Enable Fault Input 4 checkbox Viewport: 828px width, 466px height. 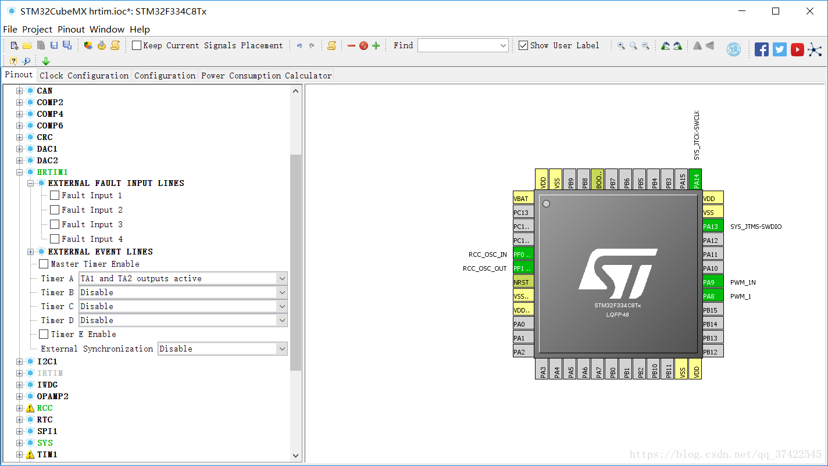click(x=55, y=239)
